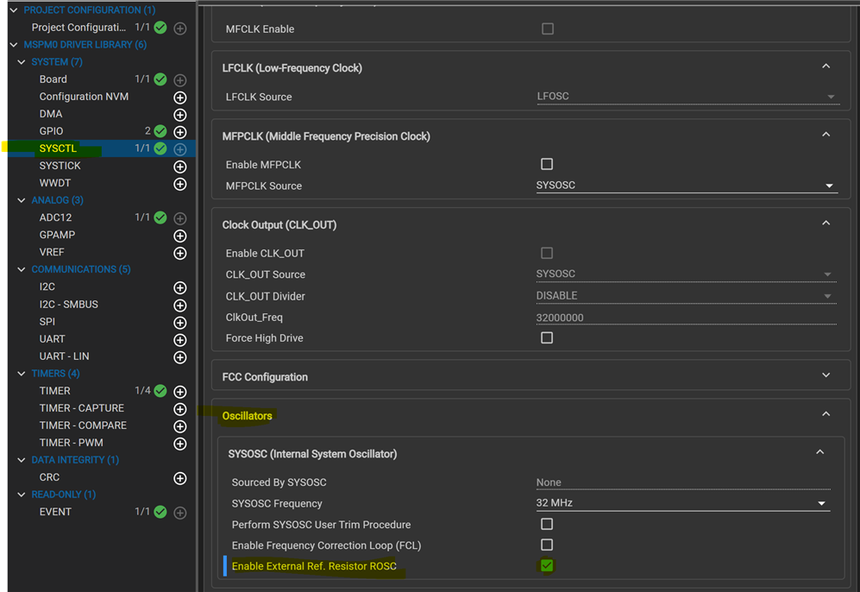860x592 pixels.
Task: Click the green check status icon for Board
Action: click(x=160, y=79)
